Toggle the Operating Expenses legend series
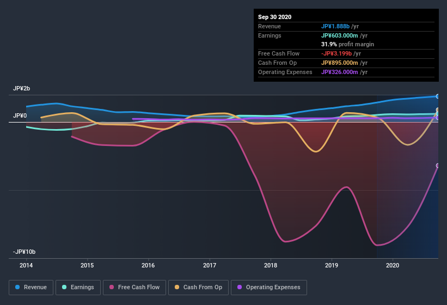447x305 pixels. pos(268,288)
